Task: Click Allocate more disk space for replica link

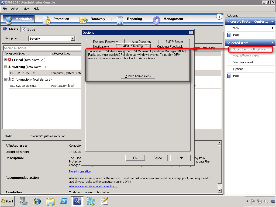Action: (93, 186)
